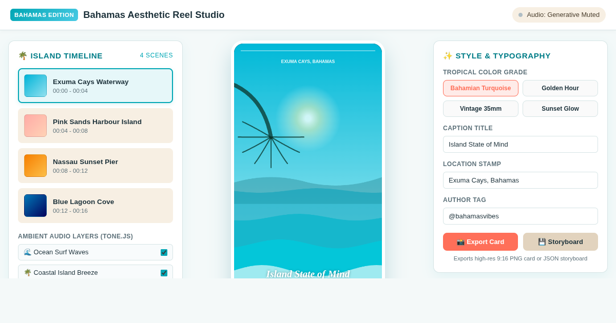Uncheck Coastal Island Breeze audio layer
Image resolution: width=616 pixels, height=323 pixels.
click(164, 273)
